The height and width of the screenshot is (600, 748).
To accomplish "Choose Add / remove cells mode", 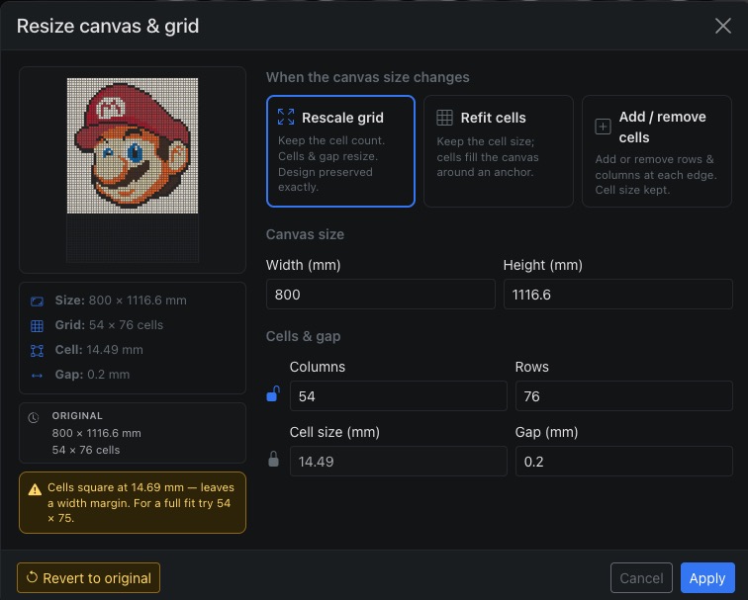I will click(x=657, y=151).
